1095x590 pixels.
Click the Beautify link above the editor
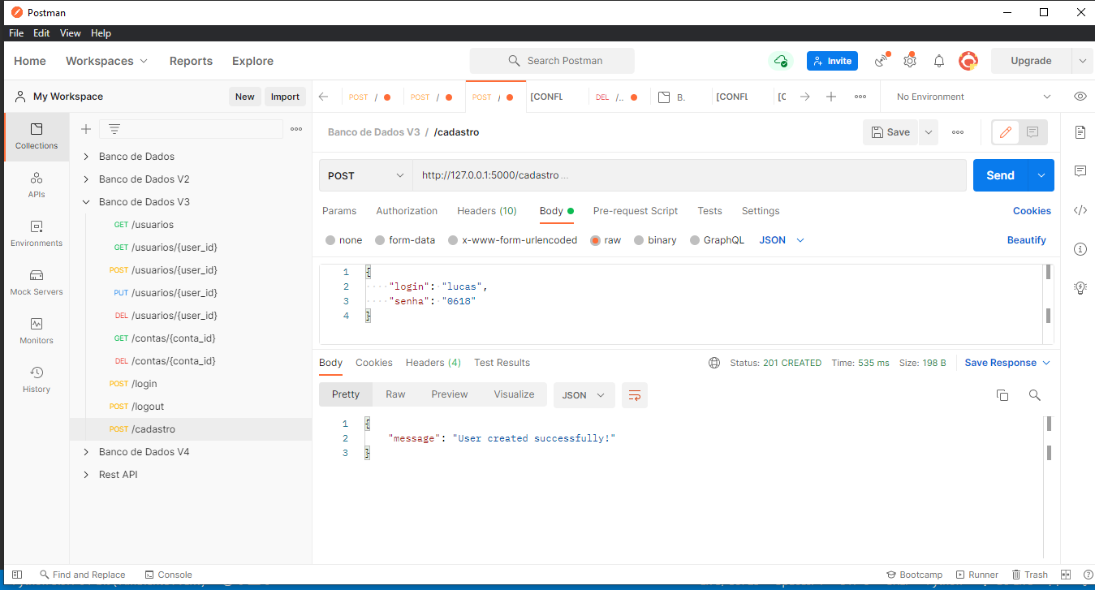[x=1027, y=239]
